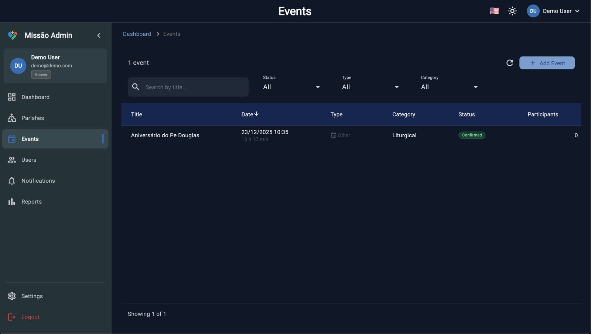Image resolution: width=591 pixels, height=334 pixels.
Task: Open the Demo User account menu
Action: click(x=553, y=11)
